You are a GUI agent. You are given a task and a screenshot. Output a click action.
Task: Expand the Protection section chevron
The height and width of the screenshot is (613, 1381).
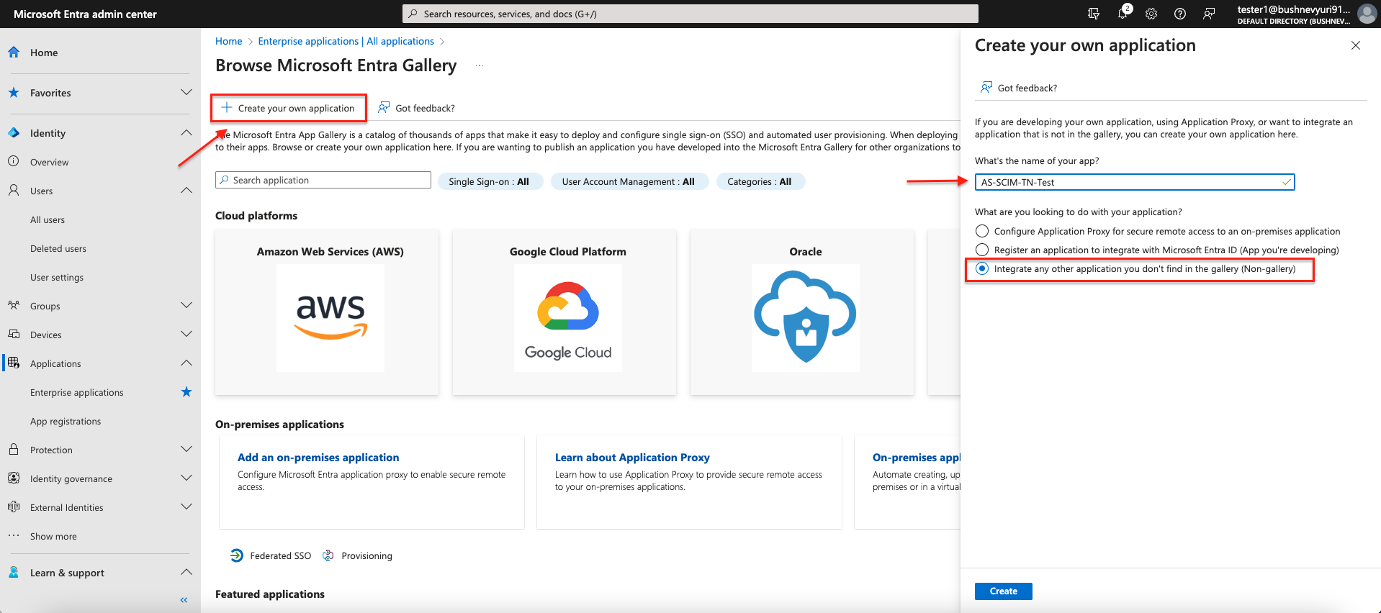click(x=186, y=449)
